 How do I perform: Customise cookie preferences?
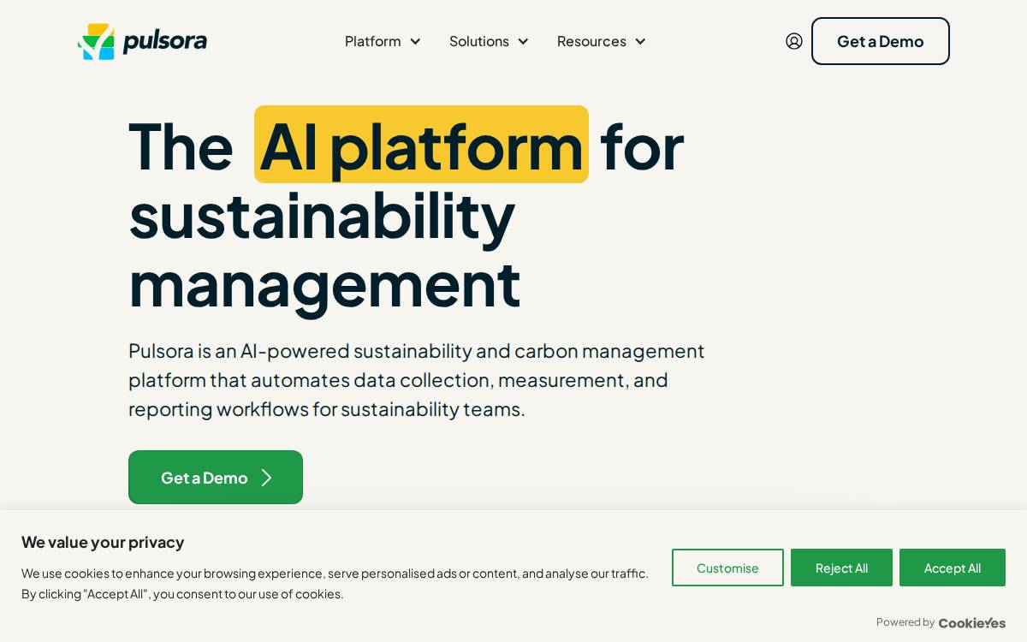point(727,568)
